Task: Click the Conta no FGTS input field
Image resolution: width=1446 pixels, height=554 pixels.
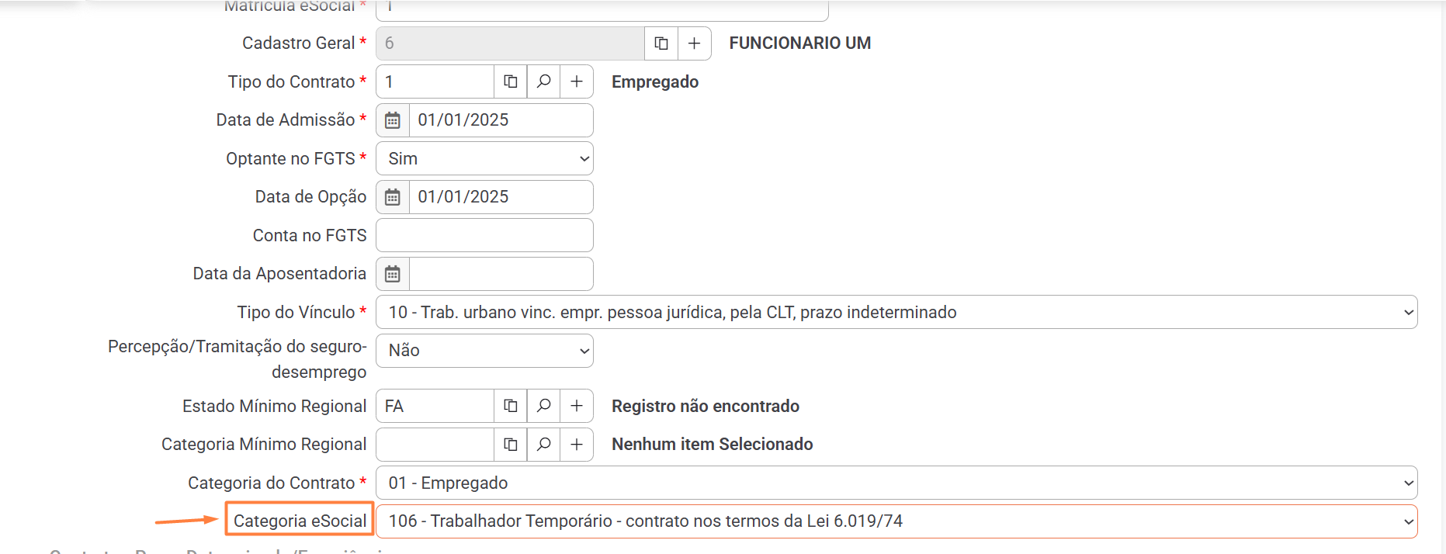Action: point(484,235)
